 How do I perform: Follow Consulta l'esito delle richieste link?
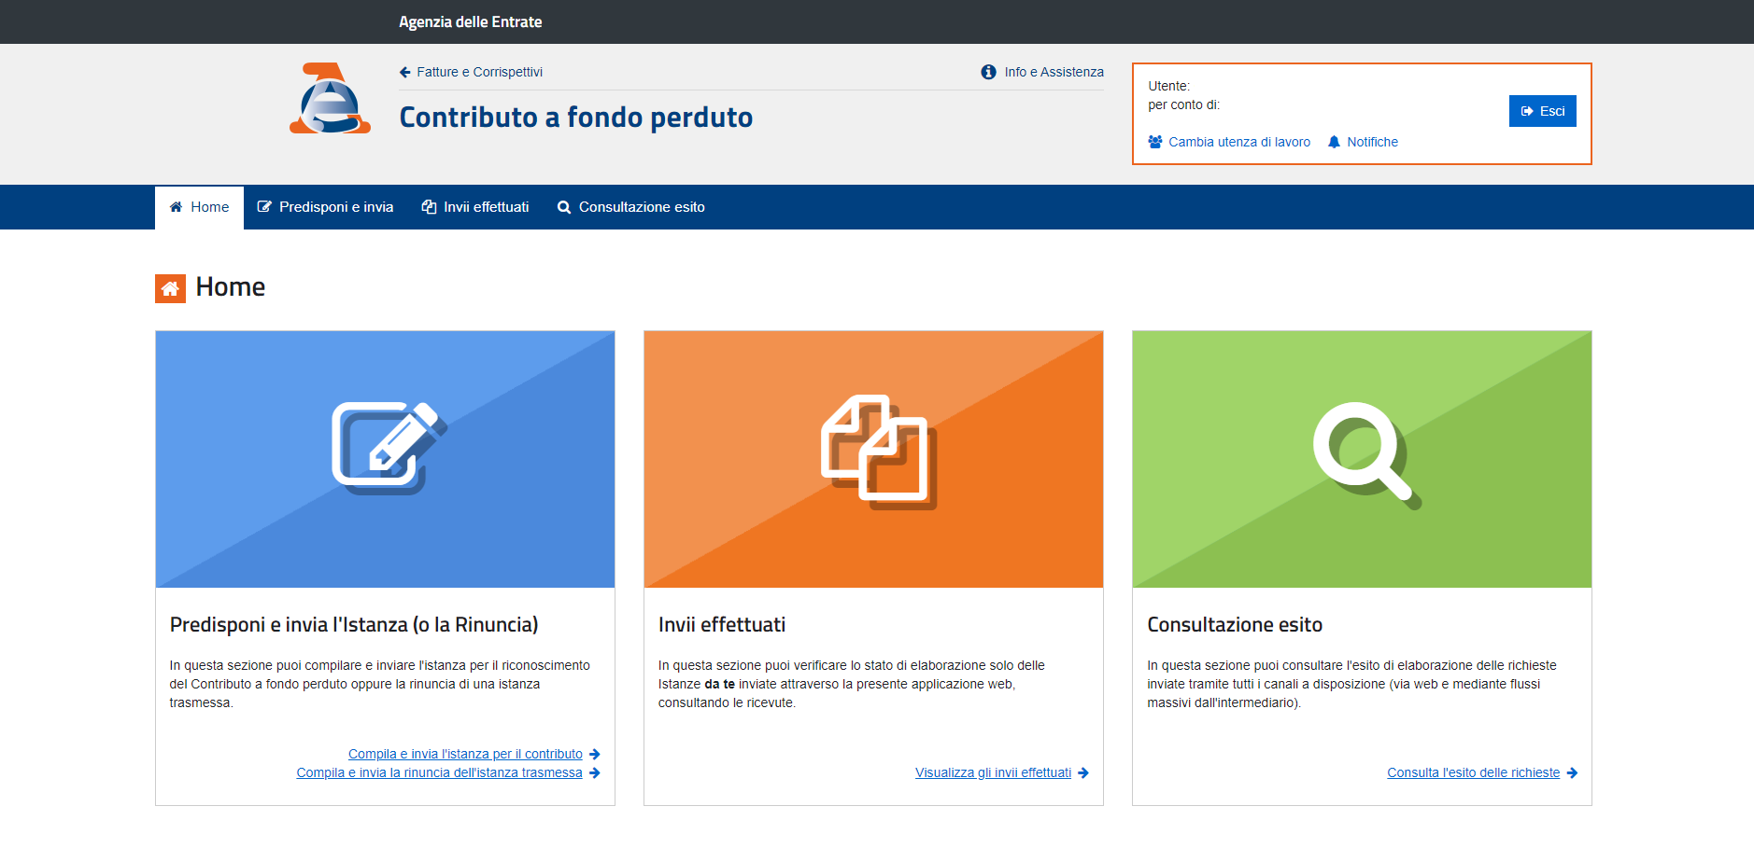pos(1473,772)
